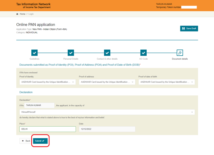Click the Place input field containing DELHI
214x155 pixels.
click(x=47, y=129)
